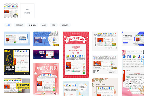This screenshot has width=144, height=96.
Task: Select the 手机海报 category filter
Action: (19, 25)
